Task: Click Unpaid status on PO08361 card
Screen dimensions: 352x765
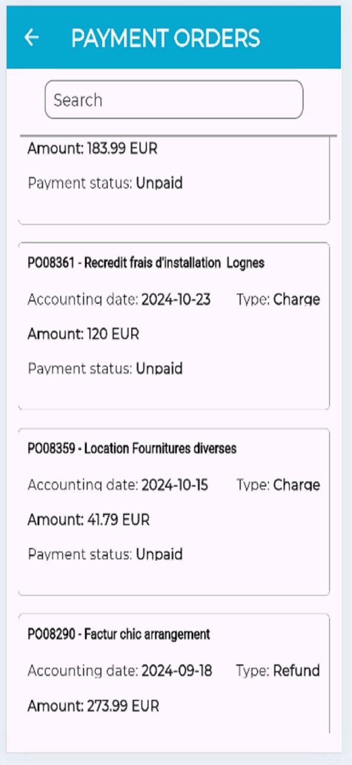Action: (x=159, y=369)
